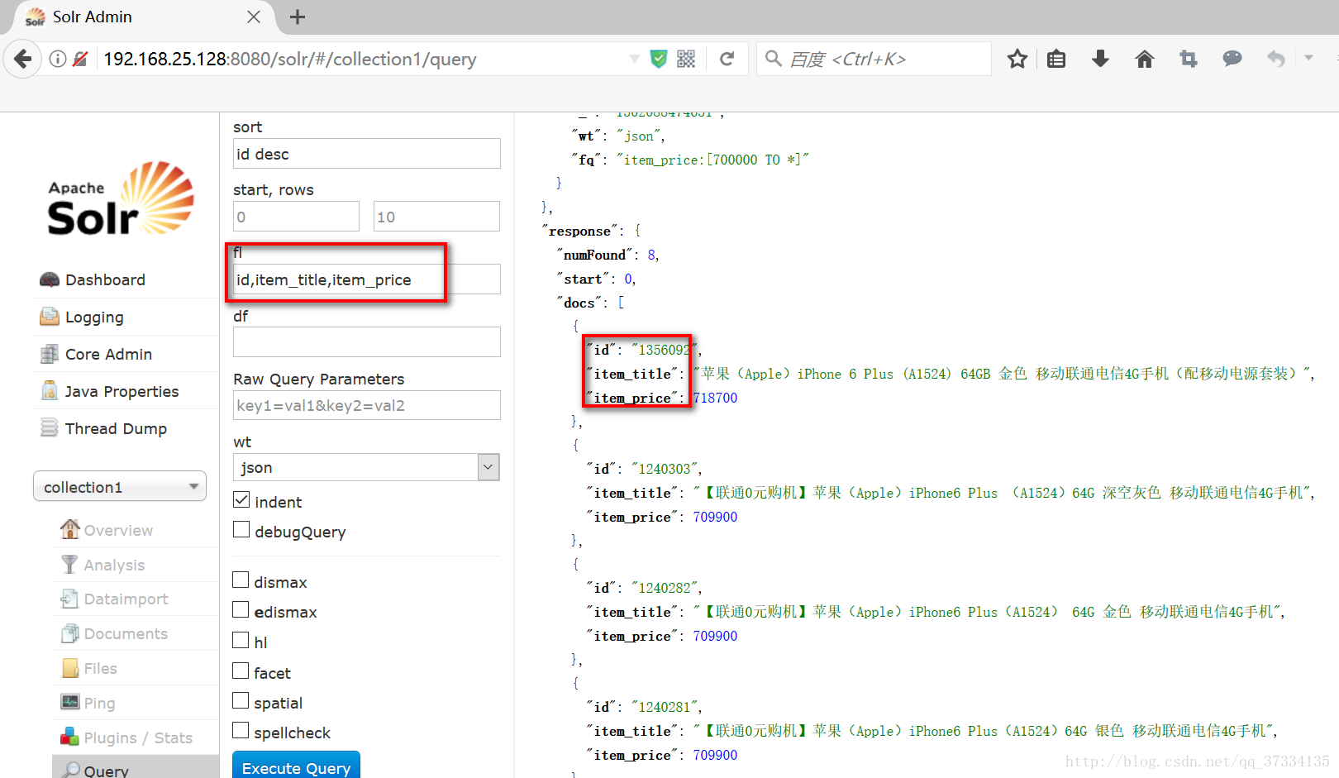
Task: Open Thread Dump page
Action: tap(116, 428)
